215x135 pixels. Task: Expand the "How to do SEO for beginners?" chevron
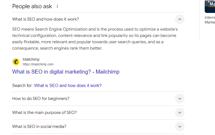[180, 99]
